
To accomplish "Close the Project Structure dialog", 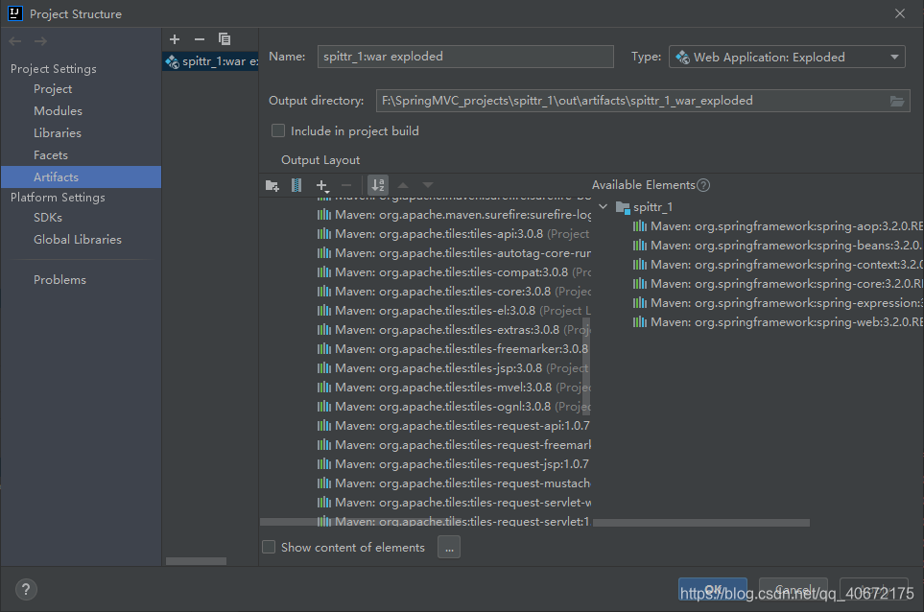I will 900,13.
